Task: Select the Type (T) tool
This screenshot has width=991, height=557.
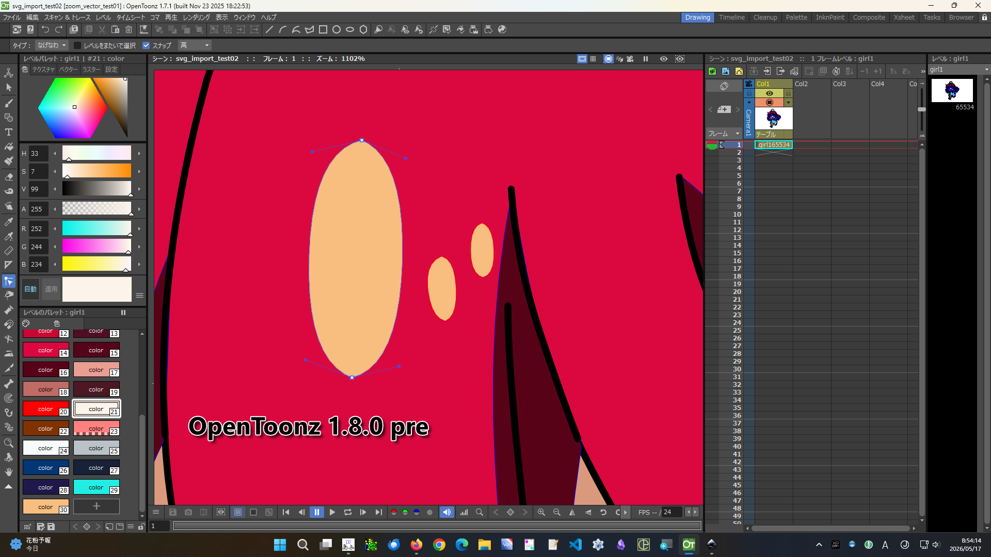Action: pyautogui.click(x=9, y=132)
